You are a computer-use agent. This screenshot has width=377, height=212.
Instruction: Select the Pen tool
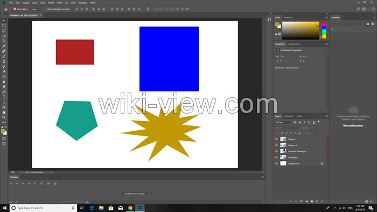click(x=4, y=92)
